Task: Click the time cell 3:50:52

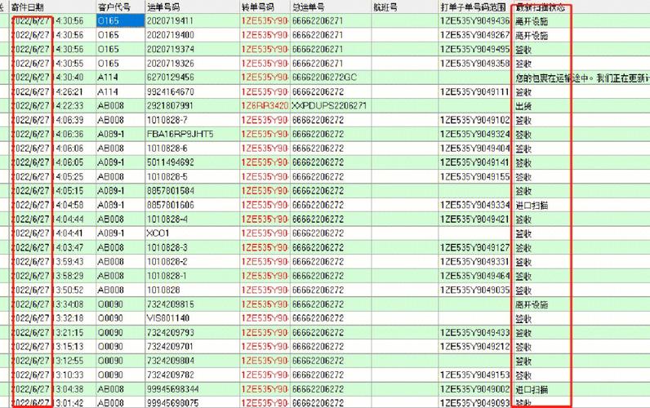Action: (69, 290)
